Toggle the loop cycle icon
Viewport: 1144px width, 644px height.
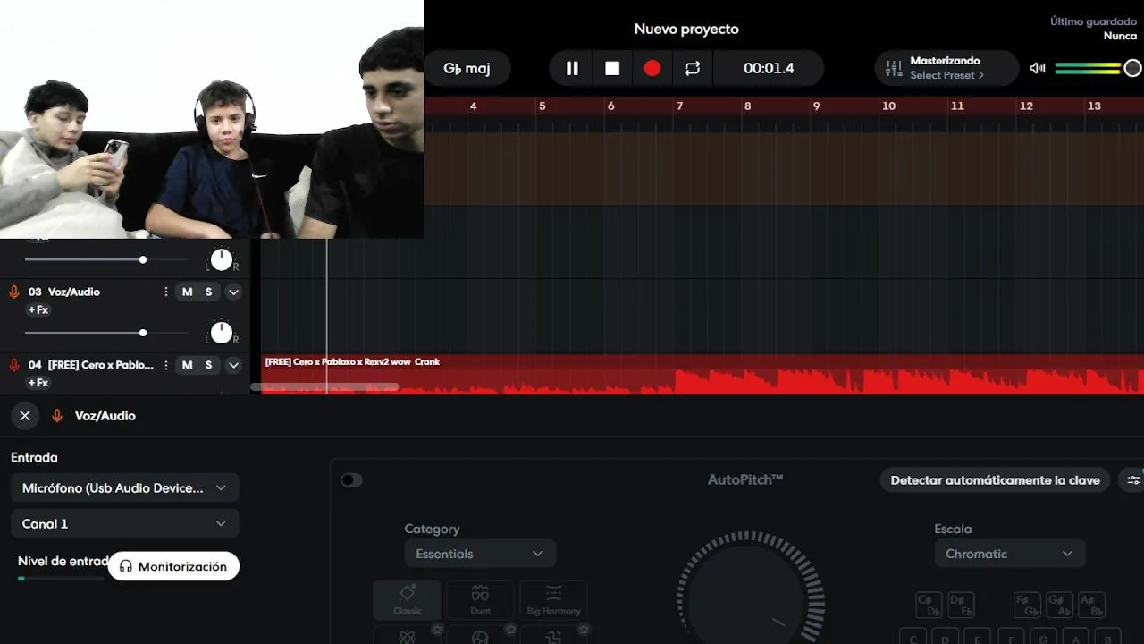pos(693,68)
